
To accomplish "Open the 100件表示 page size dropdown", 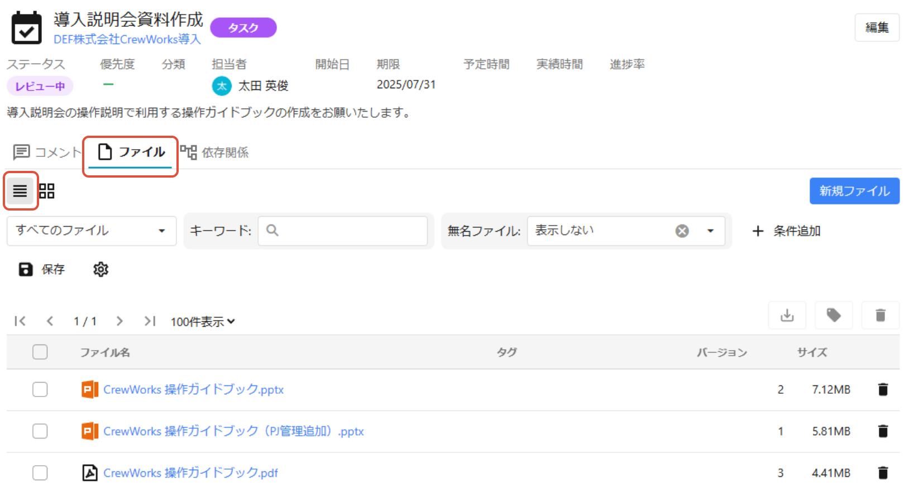I will (203, 322).
